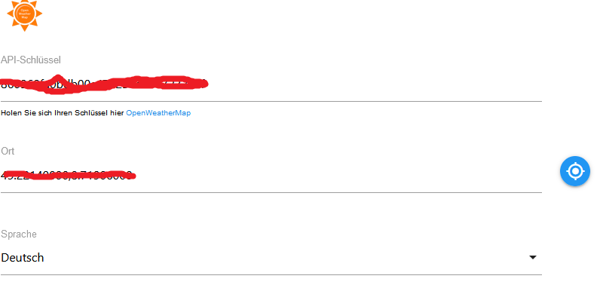597x288 pixels.
Task: Place cursor in the redacted API key text
Action: 103,84
